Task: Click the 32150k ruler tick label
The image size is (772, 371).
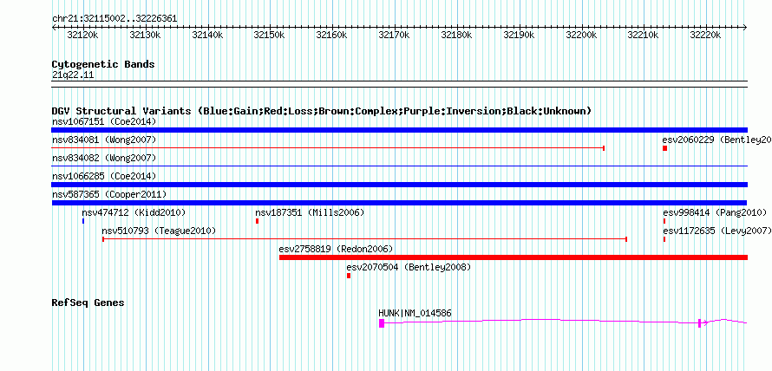Action: [x=269, y=36]
